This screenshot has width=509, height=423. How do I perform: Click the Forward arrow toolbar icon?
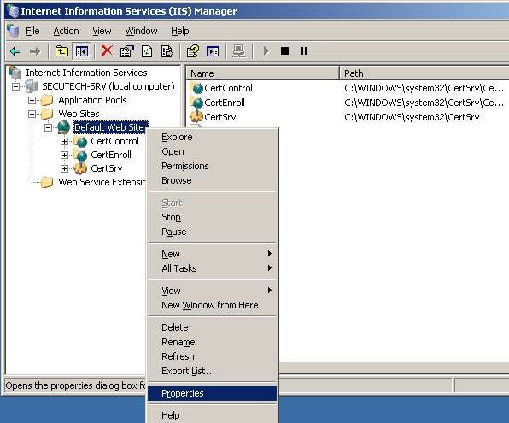click(35, 51)
